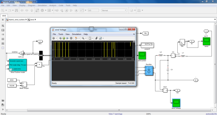Open scope Configuration Properties gear icon
217x115 pixels.
point(53,38)
